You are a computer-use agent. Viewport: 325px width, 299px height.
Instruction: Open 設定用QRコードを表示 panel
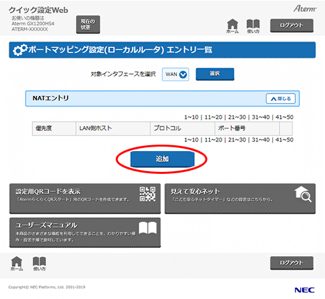(x=85, y=198)
